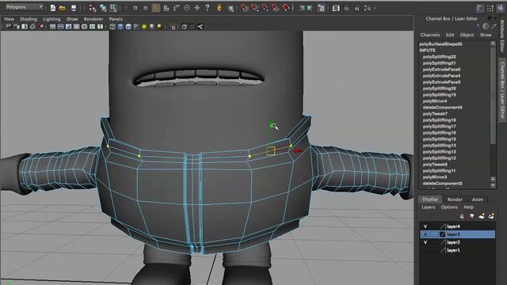The width and height of the screenshot is (507, 285).
Task: Open the vertical Attribute Editor side tab
Action: coord(502,36)
